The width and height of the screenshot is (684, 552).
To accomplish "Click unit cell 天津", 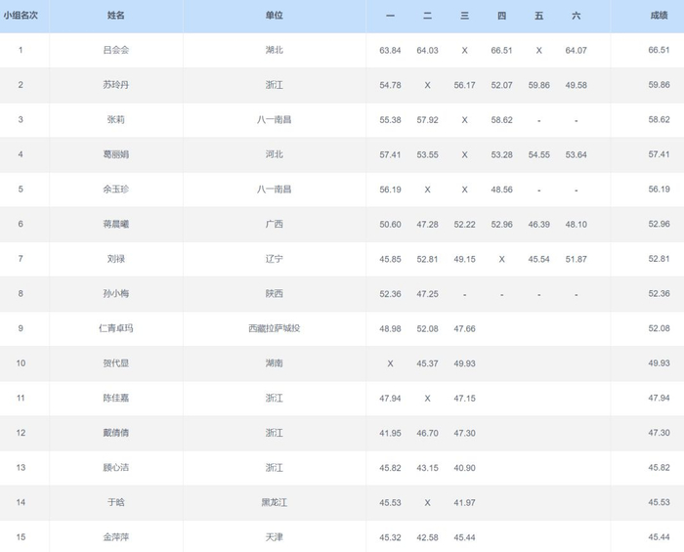I will (274, 537).
